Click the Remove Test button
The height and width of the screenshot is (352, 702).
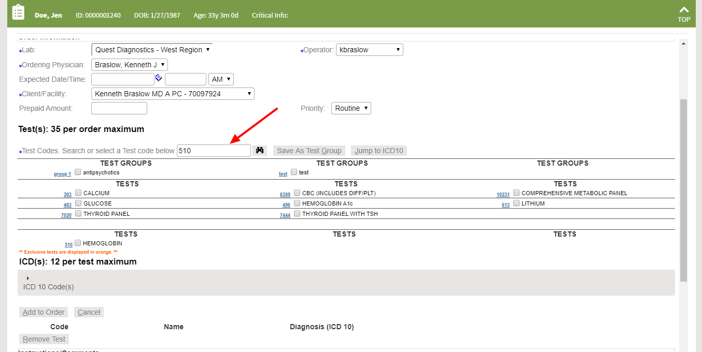44,339
